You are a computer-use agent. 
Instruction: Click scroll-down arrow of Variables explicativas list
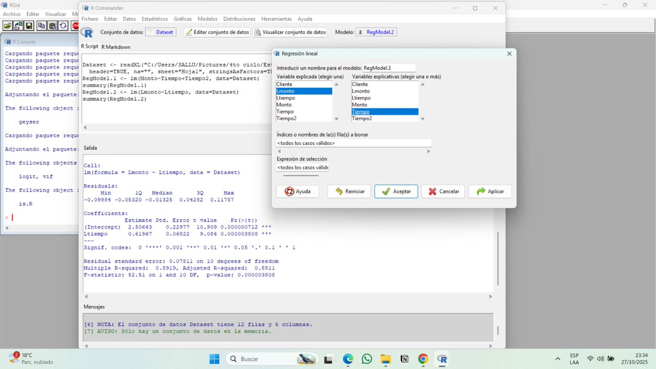[x=423, y=118]
